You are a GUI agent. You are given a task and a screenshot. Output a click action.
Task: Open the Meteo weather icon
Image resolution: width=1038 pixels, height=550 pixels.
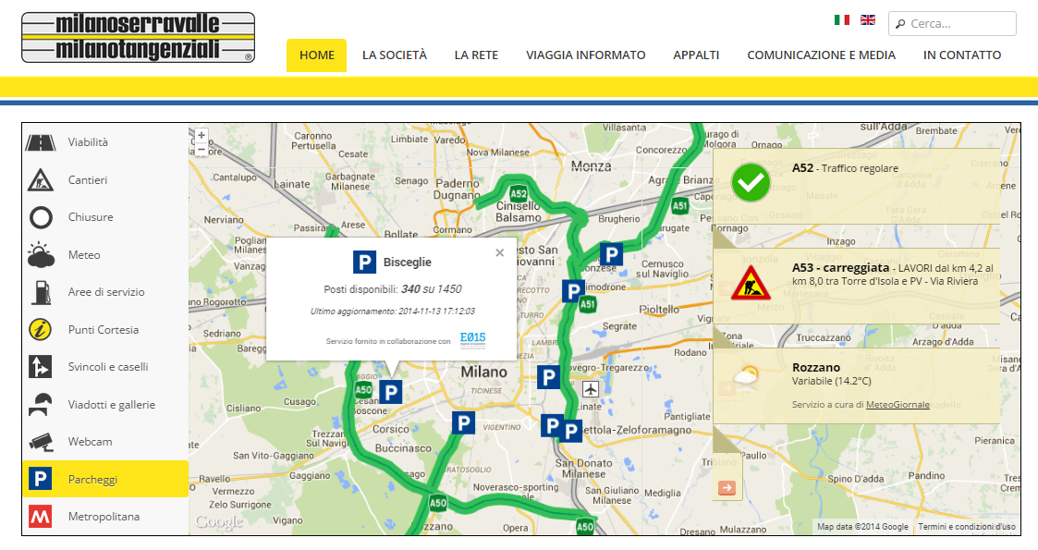pos(41,255)
